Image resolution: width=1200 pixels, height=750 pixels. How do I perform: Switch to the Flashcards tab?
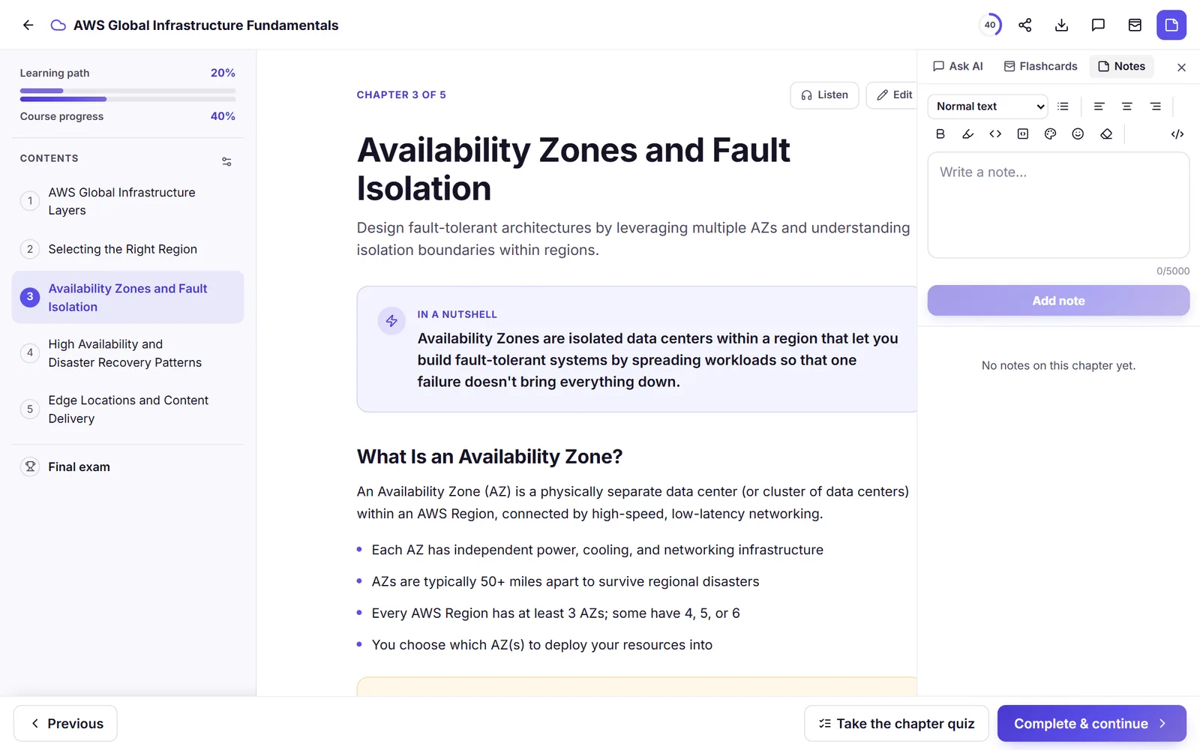click(1040, 66)
